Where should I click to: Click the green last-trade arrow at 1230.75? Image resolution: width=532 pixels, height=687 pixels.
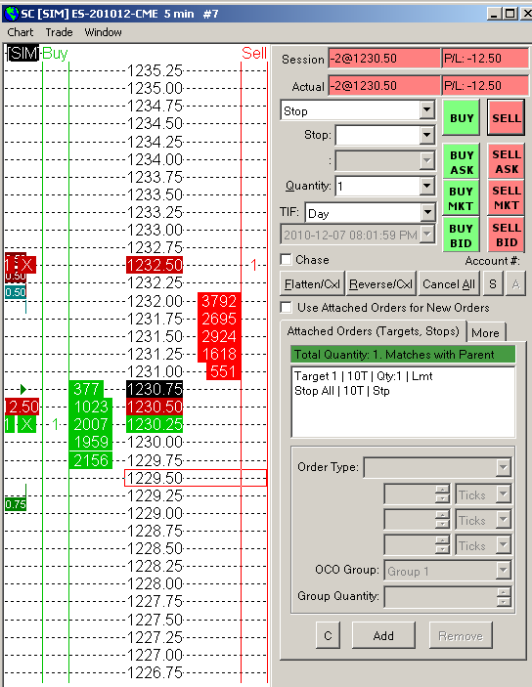tap(23, 389)
